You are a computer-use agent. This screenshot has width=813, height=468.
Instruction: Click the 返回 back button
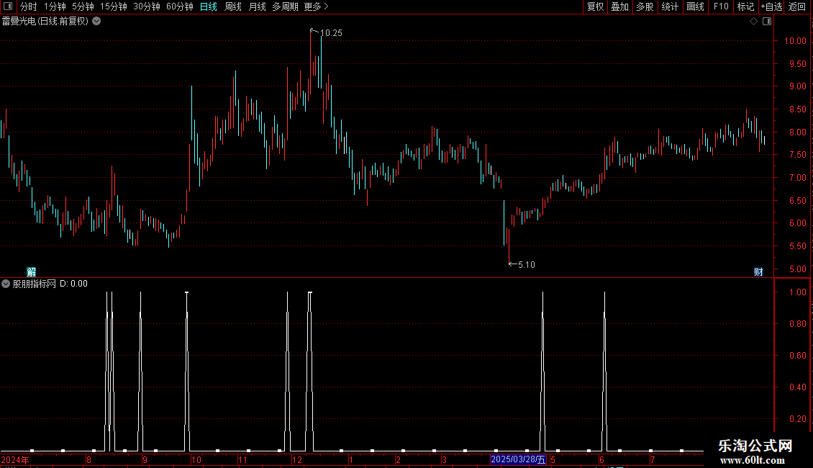(x=797, y=6)
